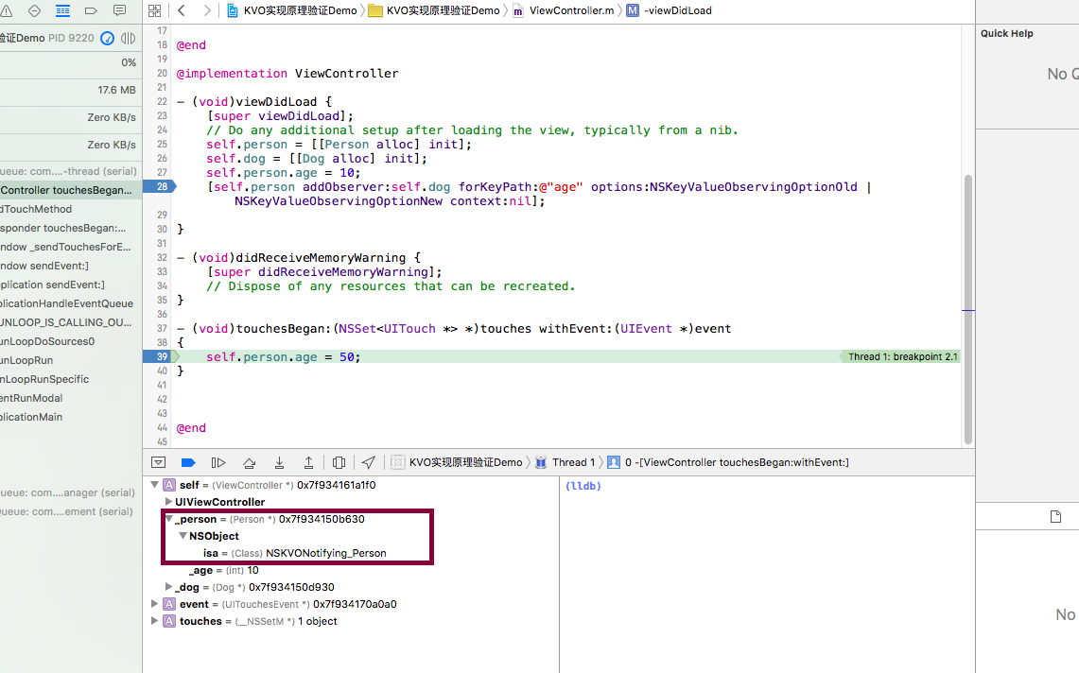Open the breakpoint navigator icon

tap(91, 10)
